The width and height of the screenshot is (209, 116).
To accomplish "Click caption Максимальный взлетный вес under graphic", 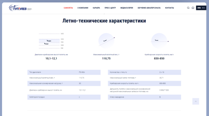I will [106, 54].
